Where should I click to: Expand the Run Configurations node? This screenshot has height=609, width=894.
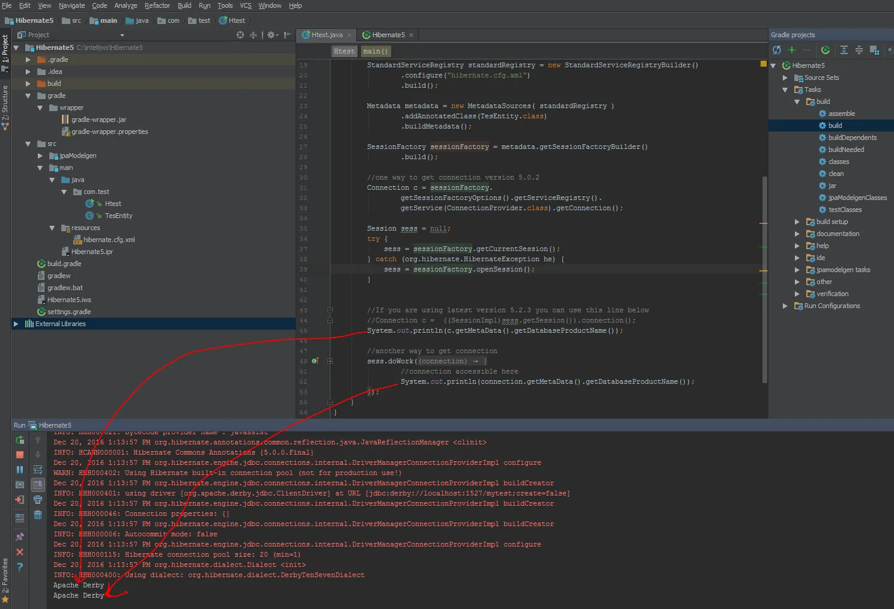[x=785, y=306]
